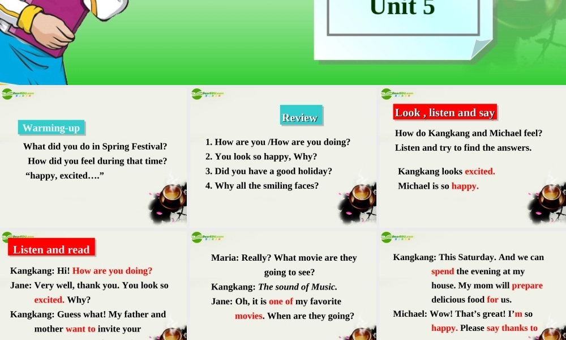The height and width of the screenshot is (340, 566).
Task: Select the red words 'want to'
Action: click(80, 329)
